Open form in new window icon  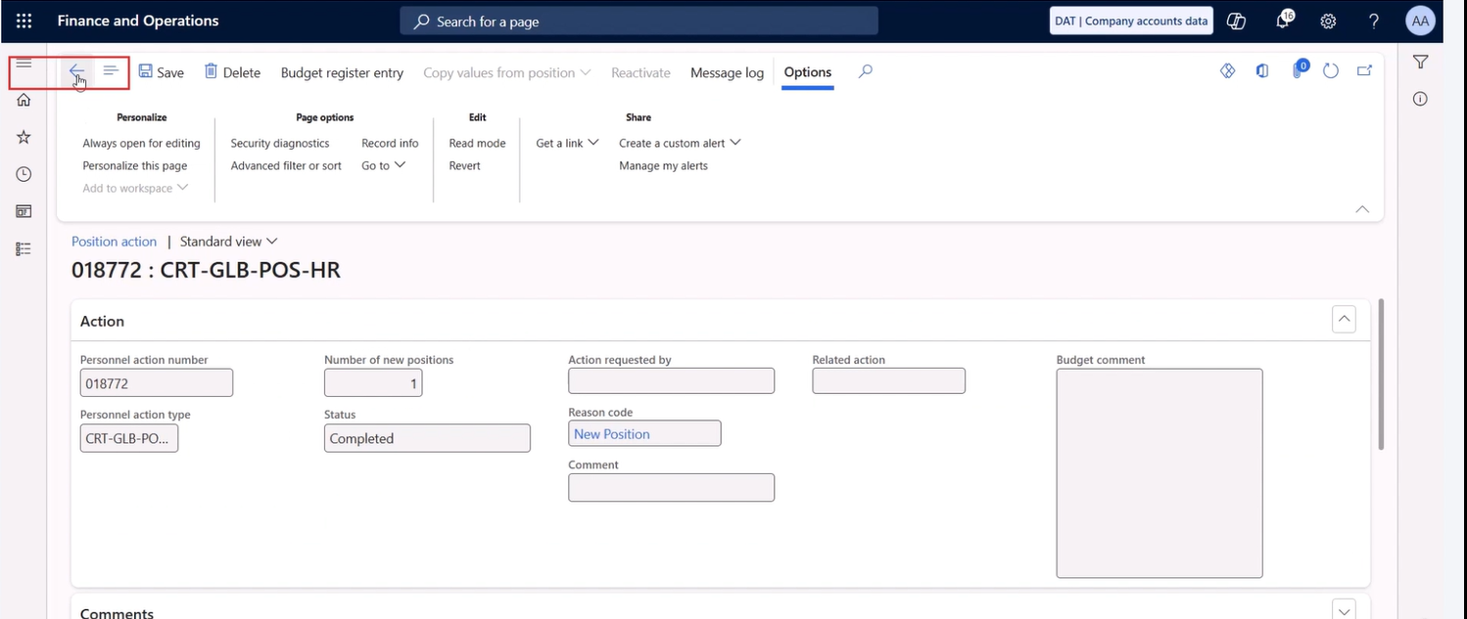(x=1364, y=70)
